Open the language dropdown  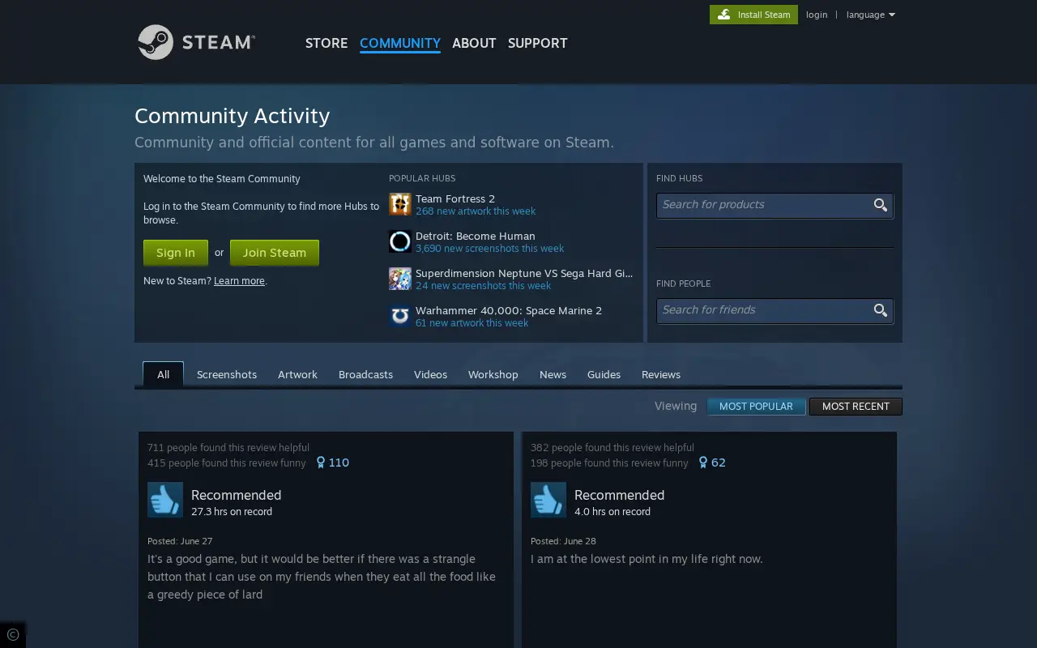(x=871, y=15)
